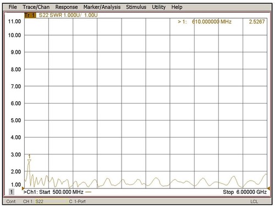The width and height of the screenshot is (275, 207).
Task: Open the Utility menu
Action: [159, 7]
